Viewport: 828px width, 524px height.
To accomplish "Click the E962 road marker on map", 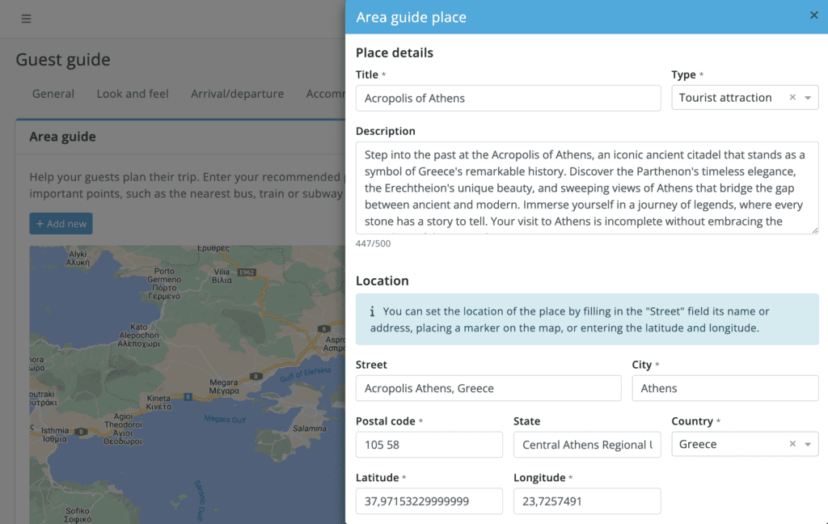I will [247, 273].
